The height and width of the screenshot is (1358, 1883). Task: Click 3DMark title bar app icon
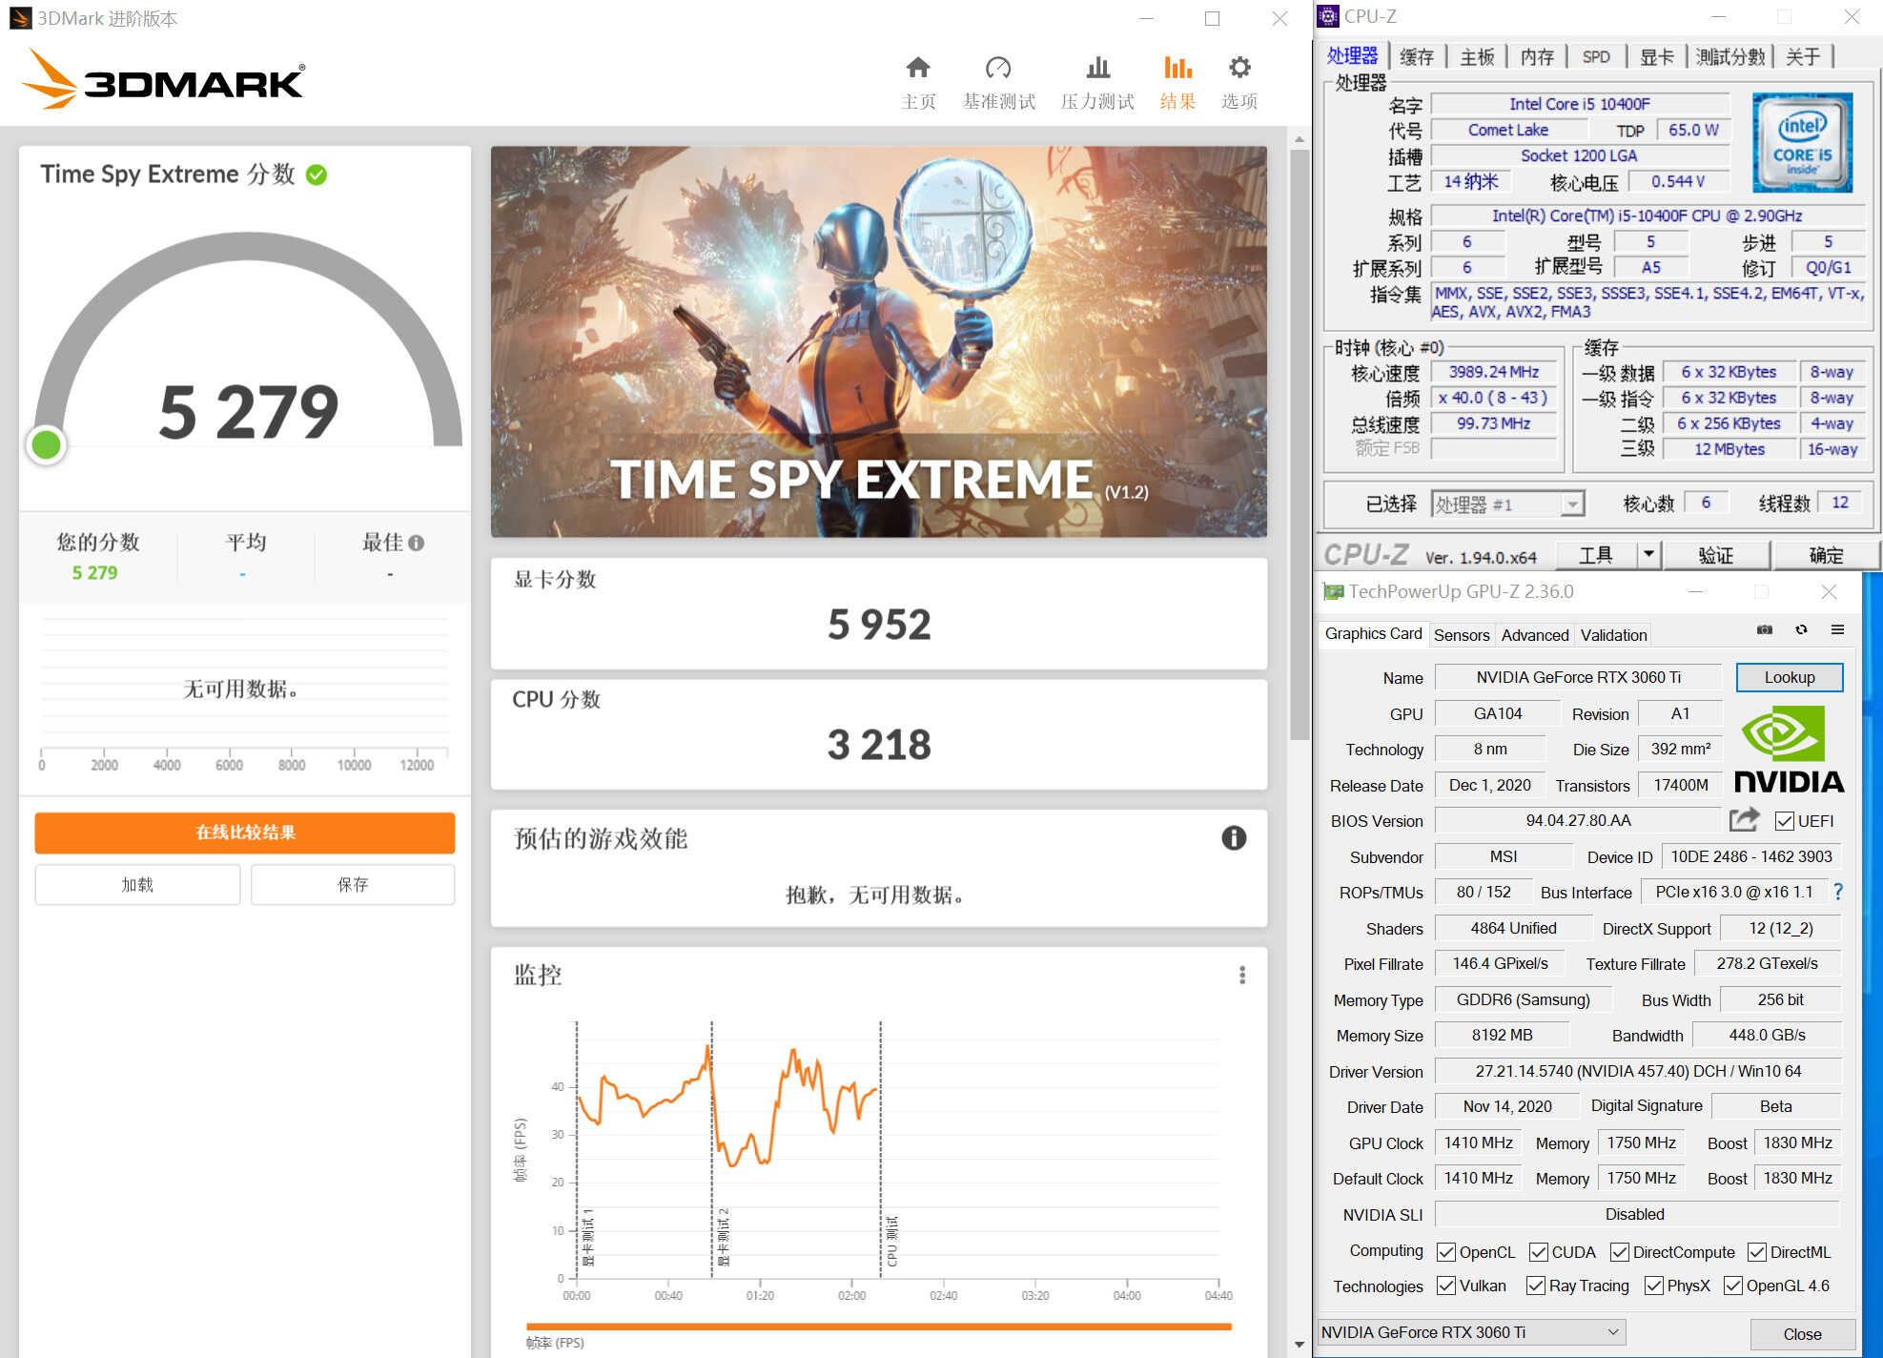20,18
